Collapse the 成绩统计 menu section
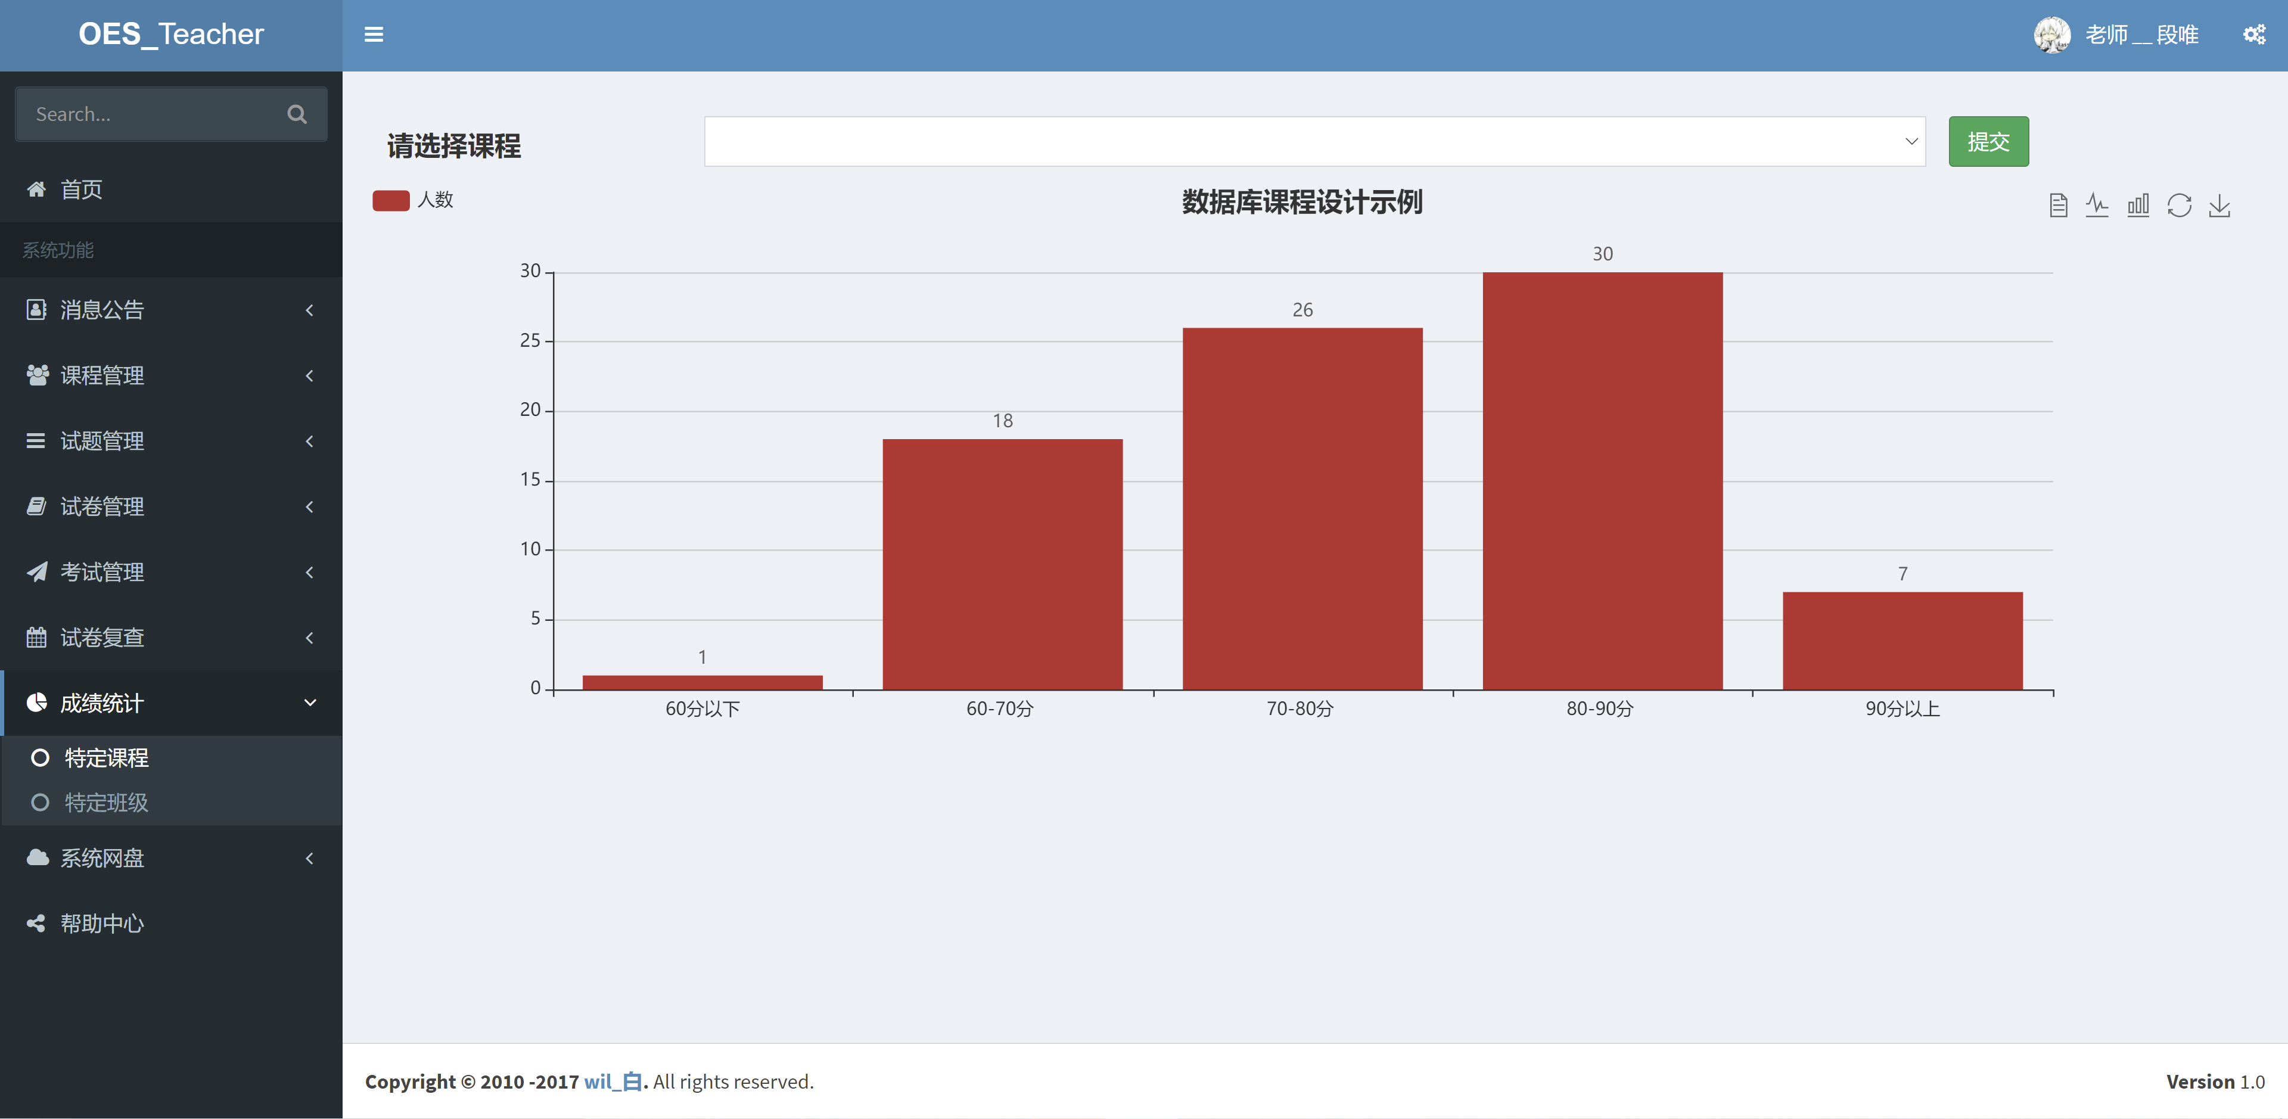Image resolution: width=2288 pixels, height=1119 pixels. click(102, 703)
